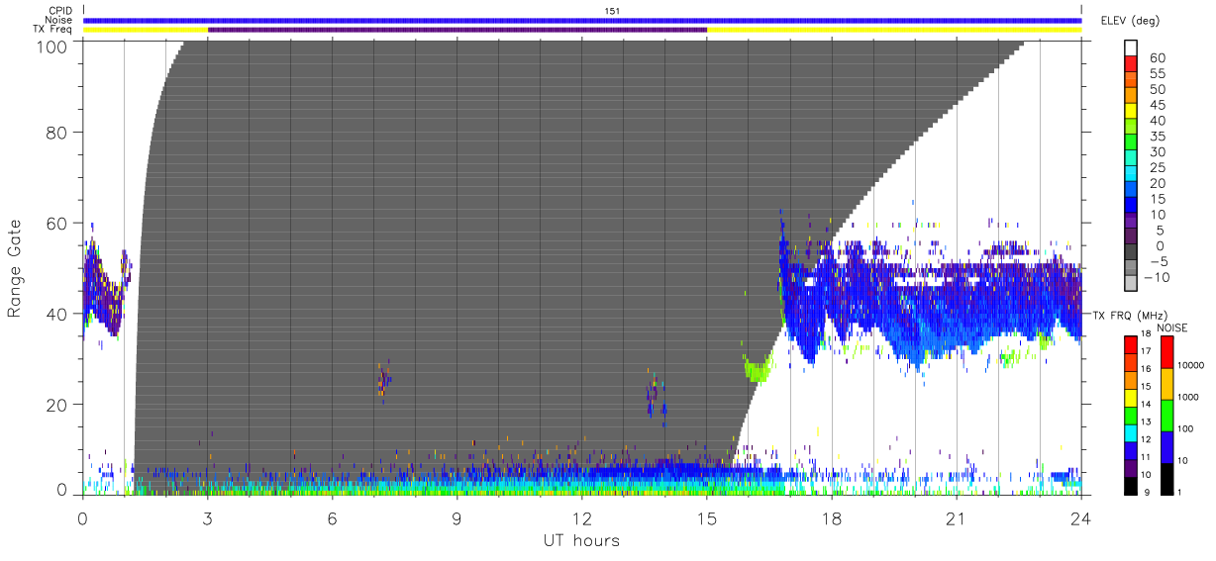Select the dark gray elevation band near -5
Viewport: 1216px width, 561px height.
click(1133, 253)
